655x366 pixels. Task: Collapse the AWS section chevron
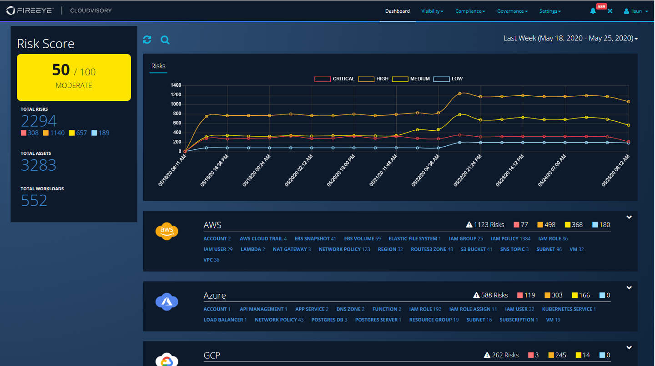[x=629, y=217]
